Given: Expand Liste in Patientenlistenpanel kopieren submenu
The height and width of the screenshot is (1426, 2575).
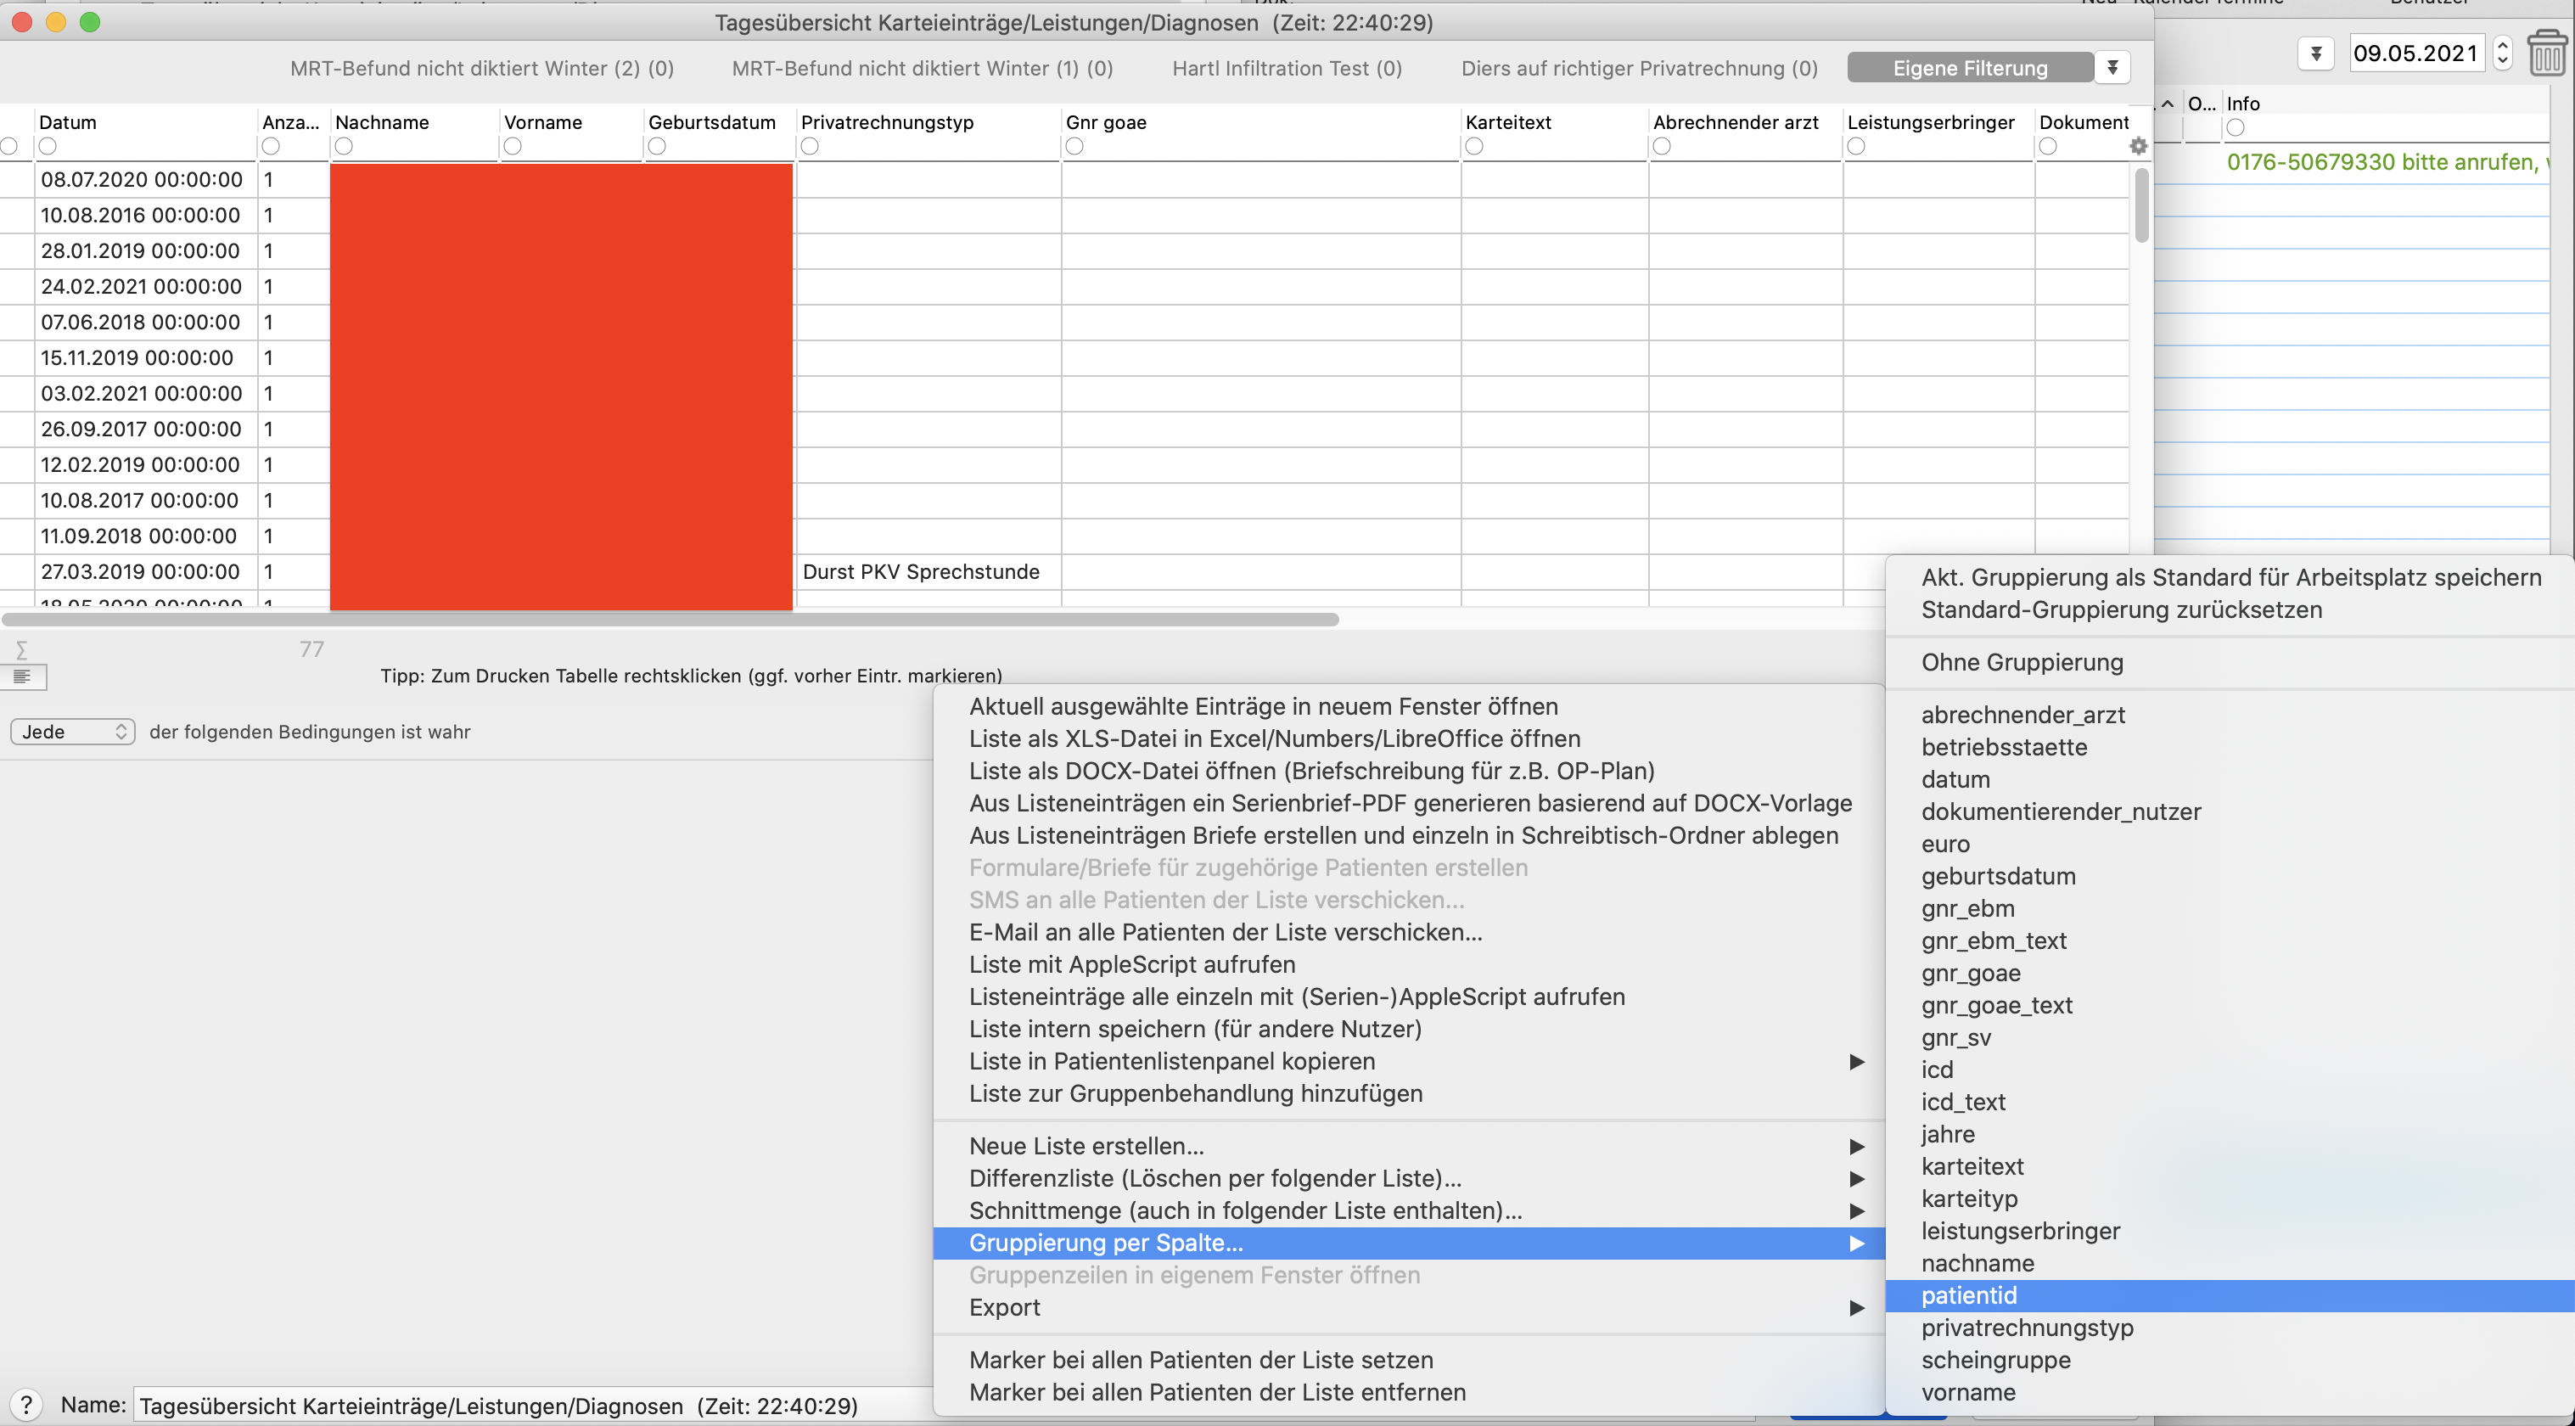Looking at the screenshot, I should point(1856,1061).
